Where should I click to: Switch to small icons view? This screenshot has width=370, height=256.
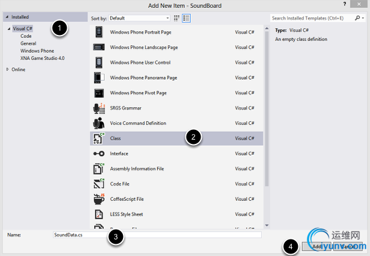point(177,18)
